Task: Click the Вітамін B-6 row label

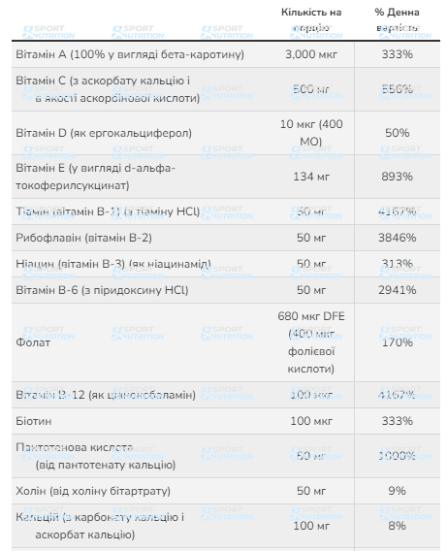Action: [102, 290]
